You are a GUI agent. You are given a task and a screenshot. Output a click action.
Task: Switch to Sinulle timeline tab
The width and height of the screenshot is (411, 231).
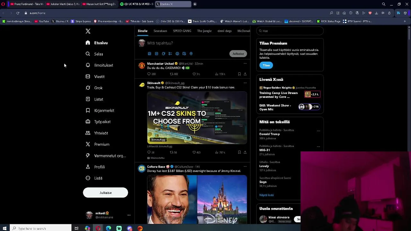click(143, 31)
